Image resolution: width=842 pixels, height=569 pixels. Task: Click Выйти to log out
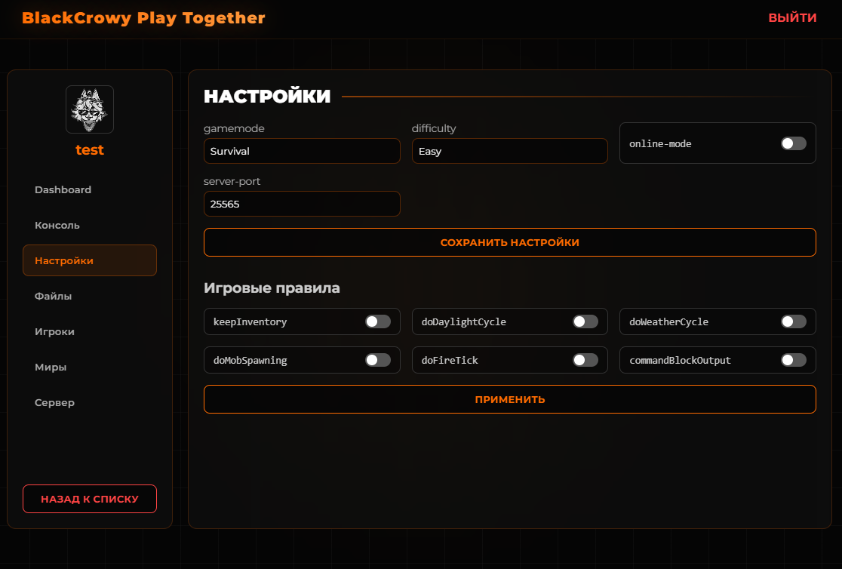(792, 18)
